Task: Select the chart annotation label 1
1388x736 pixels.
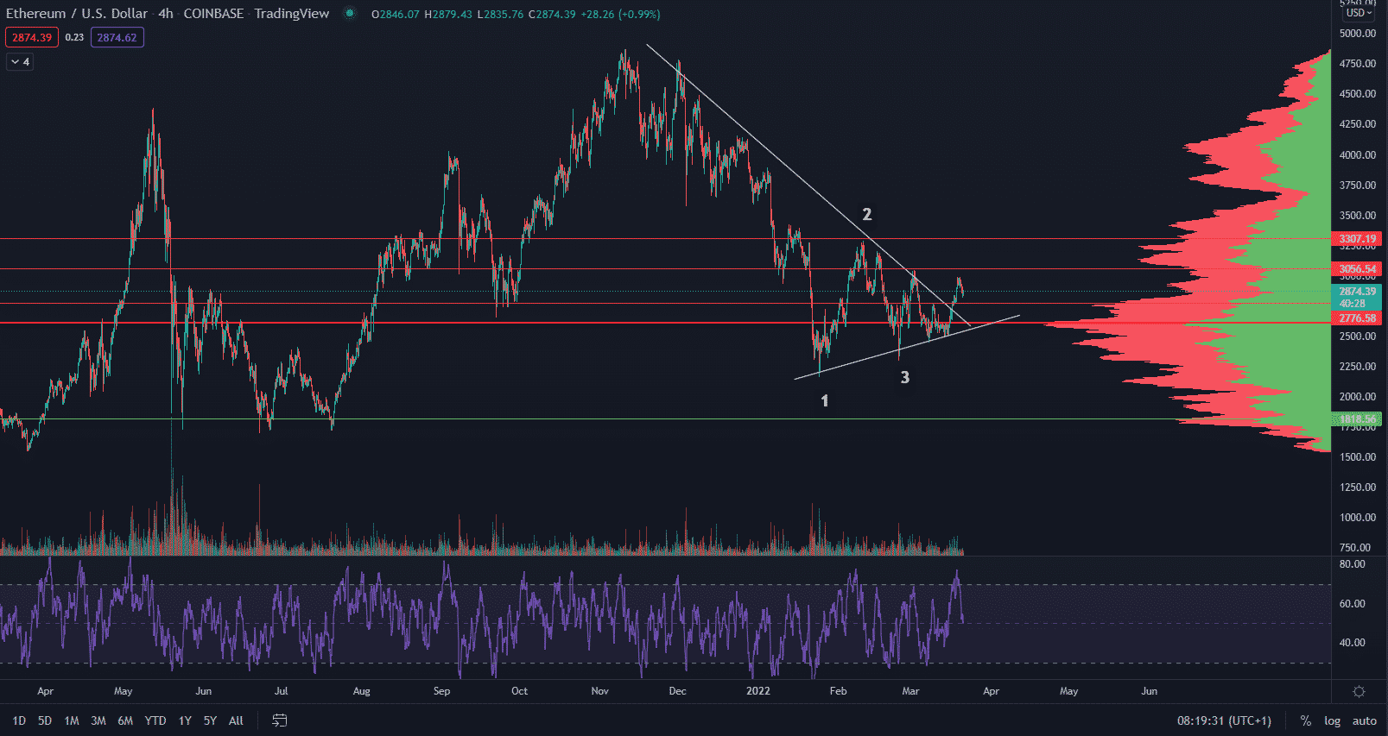Action: tap(825, 400)
